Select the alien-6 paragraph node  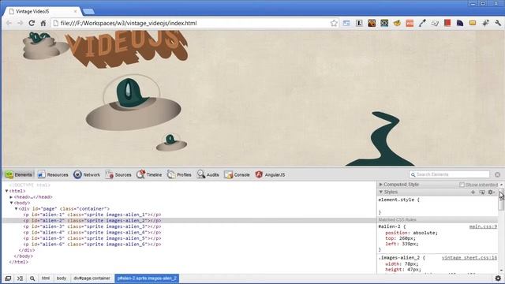pyautogui.click(x=92, y=244)
